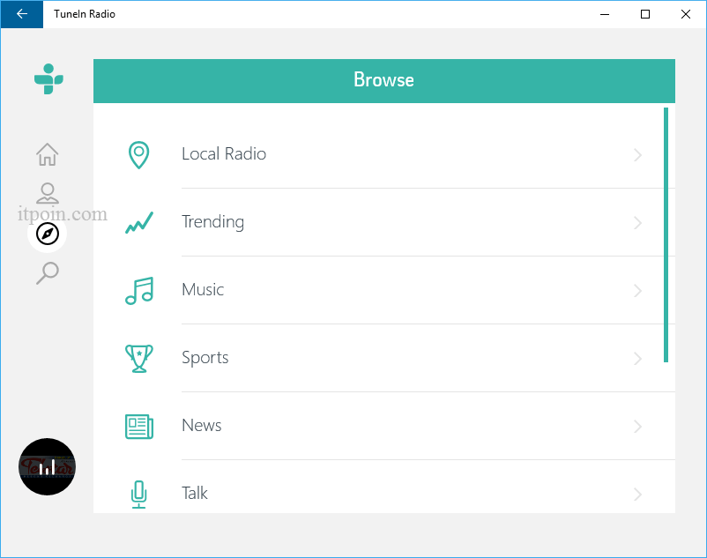The image size is (707, 558).
Task: Click the News newspaper icon
Action: 139,427
